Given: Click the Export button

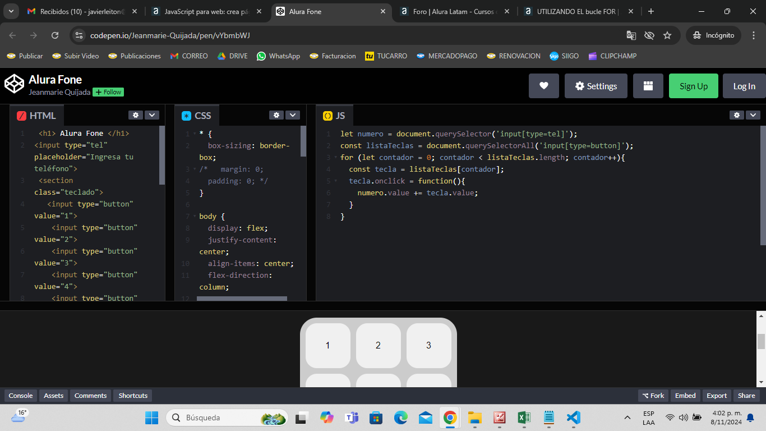Looking at the screenshot, I should [x=717, y=396].
